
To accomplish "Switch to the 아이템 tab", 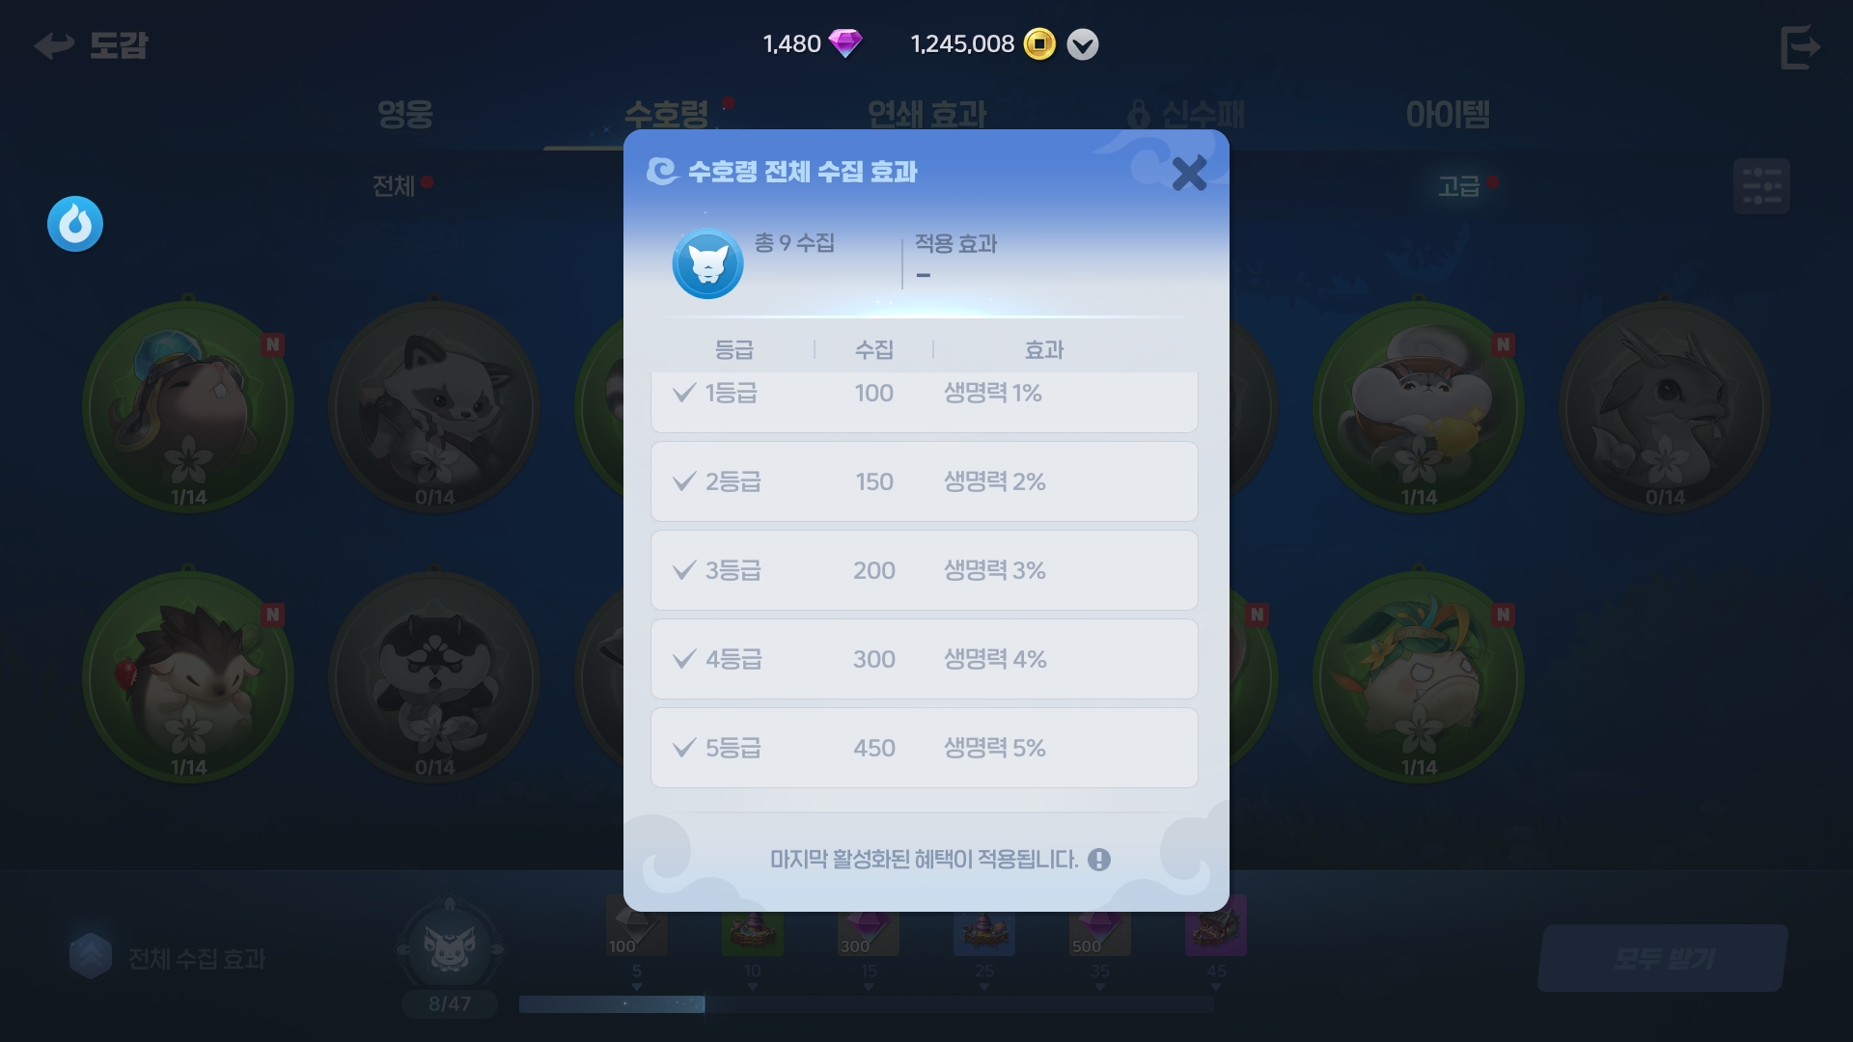I will coord(1448,114).
